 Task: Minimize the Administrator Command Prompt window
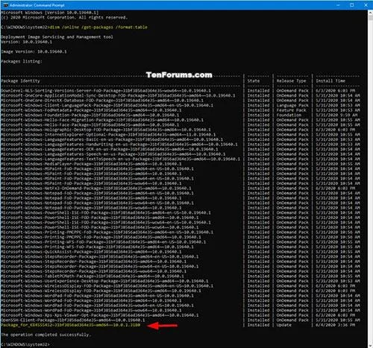click(x=339, y=5)
